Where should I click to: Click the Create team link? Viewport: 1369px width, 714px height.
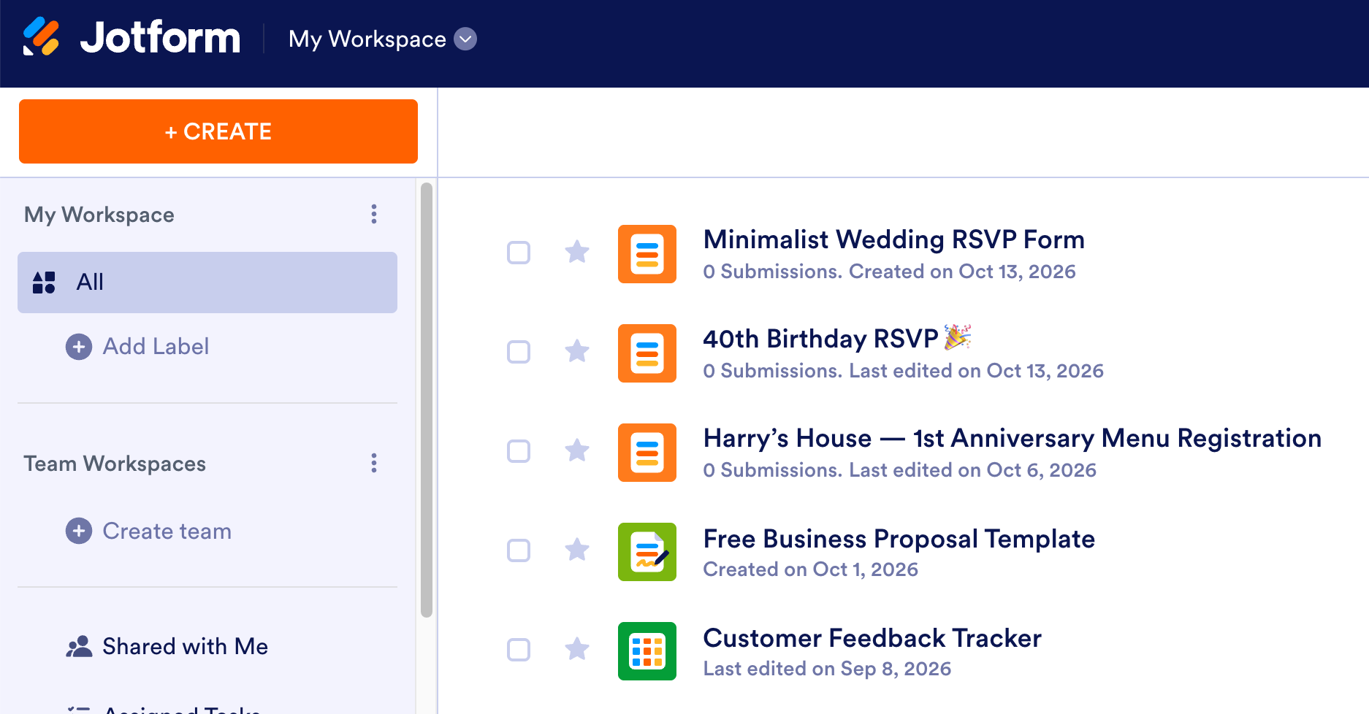(167, 531)
